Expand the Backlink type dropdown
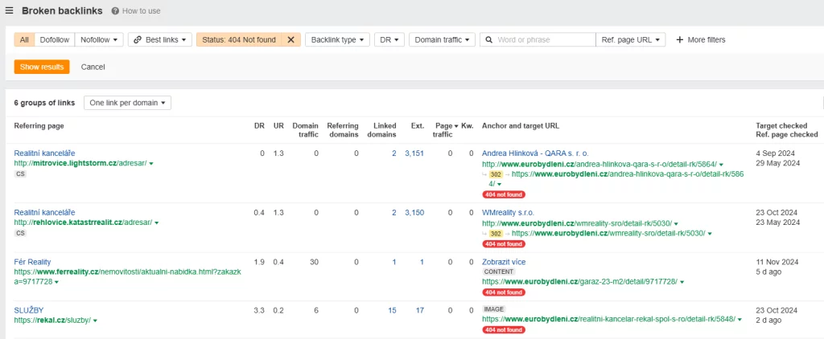This screenshot has width=824, height=339. tap(337, 39)
